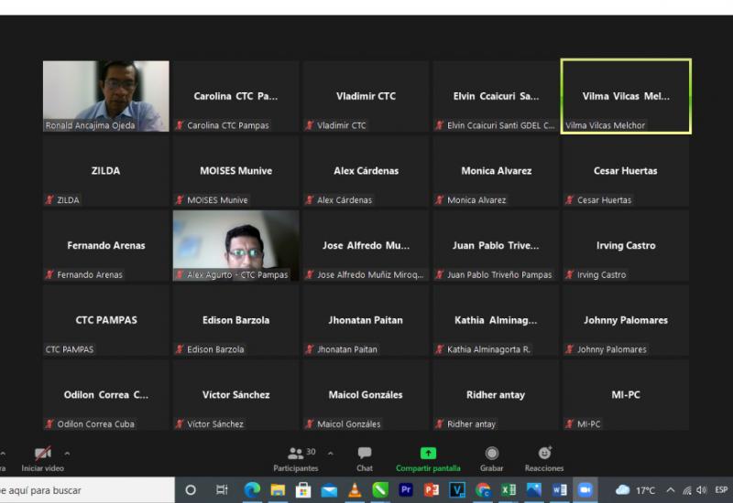Image resolution: width=733 pixels, height=503 pixels.
Task: Click Ronald Ancajima Ojeda's video tile
Action: pyautogui.click(x=106, y=97)
